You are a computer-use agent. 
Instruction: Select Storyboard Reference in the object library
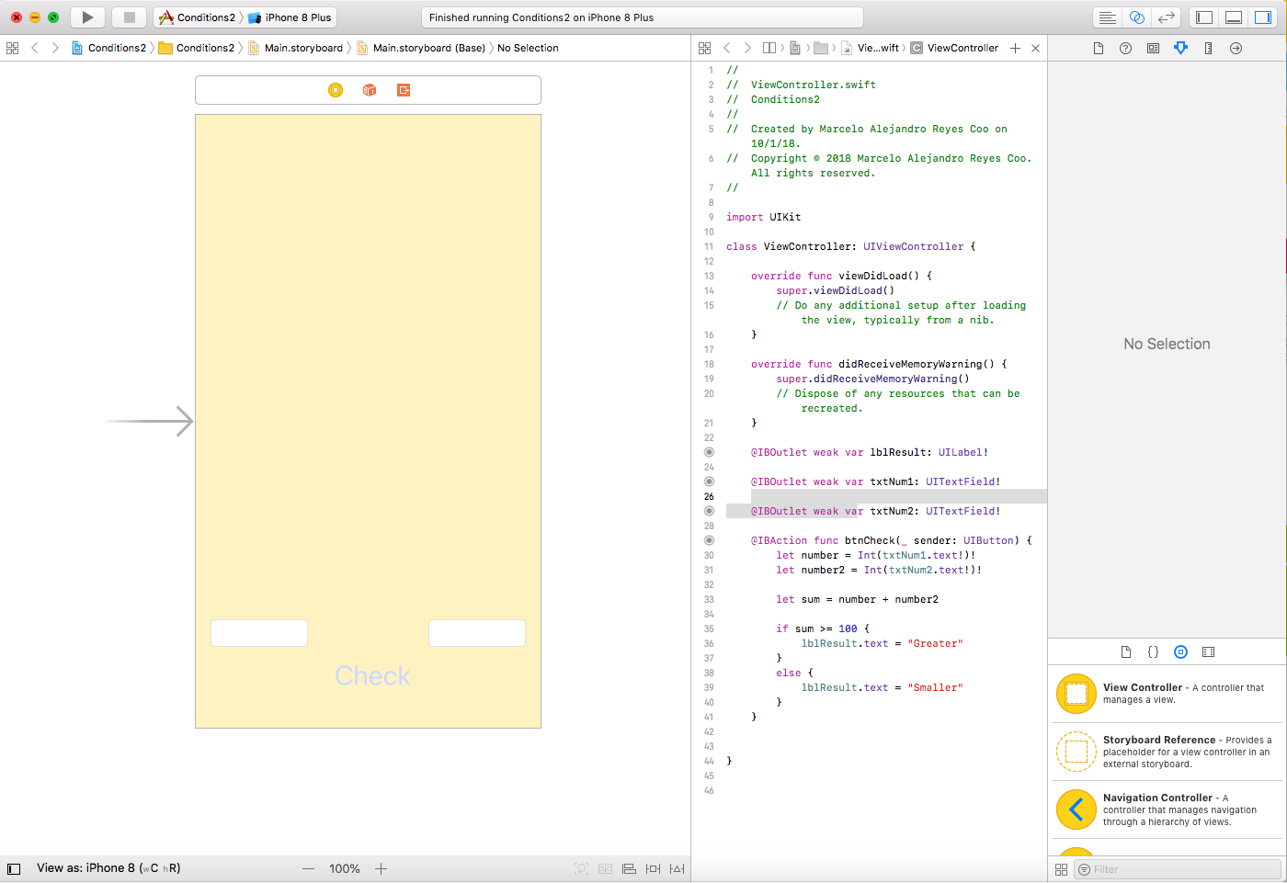click(1167, 752)
